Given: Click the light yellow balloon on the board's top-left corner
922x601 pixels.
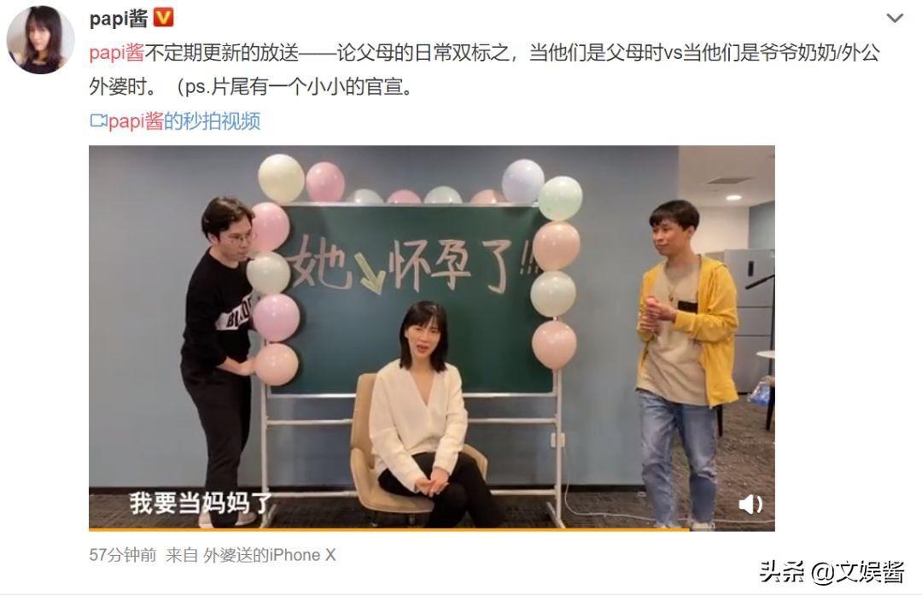Looking at the screenshot, I should (x=281, y=178).
